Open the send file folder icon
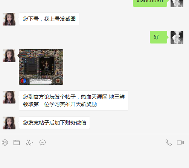The image size is (189, 168). [17, 142]
